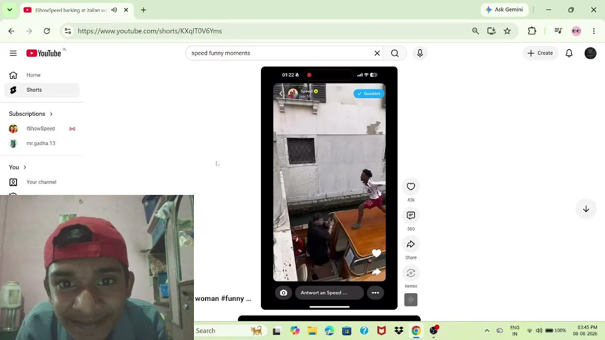
Task: Open the Chrome three-dot menu
Action: [x=594, y=31]
